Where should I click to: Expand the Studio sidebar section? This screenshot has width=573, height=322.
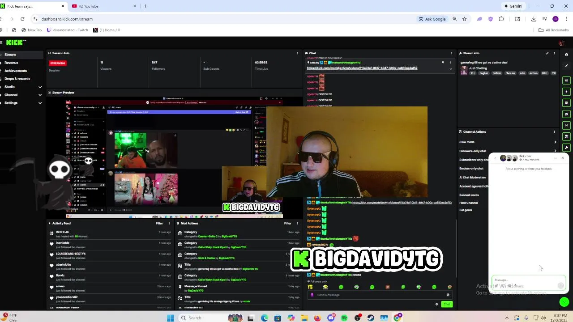pos(21,87)
